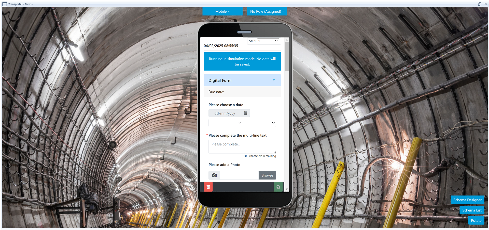Click '3500 characters remaining' text
This screenshot has height=230, width=489.
click(x=259, y=156)
